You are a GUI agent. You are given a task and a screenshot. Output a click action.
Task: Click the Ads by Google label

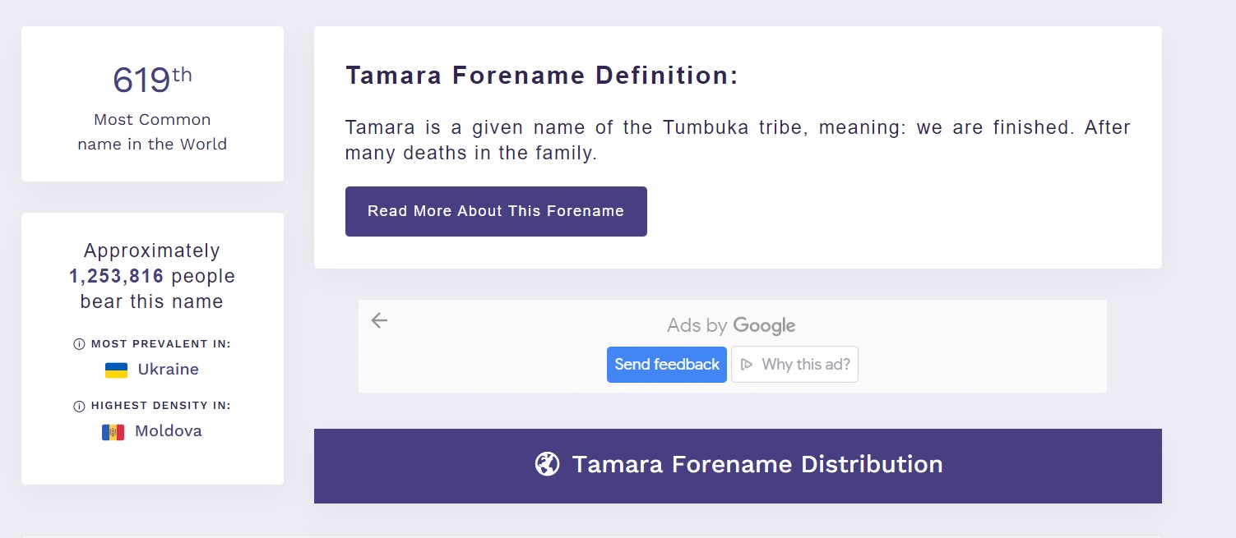click(731, 326)
